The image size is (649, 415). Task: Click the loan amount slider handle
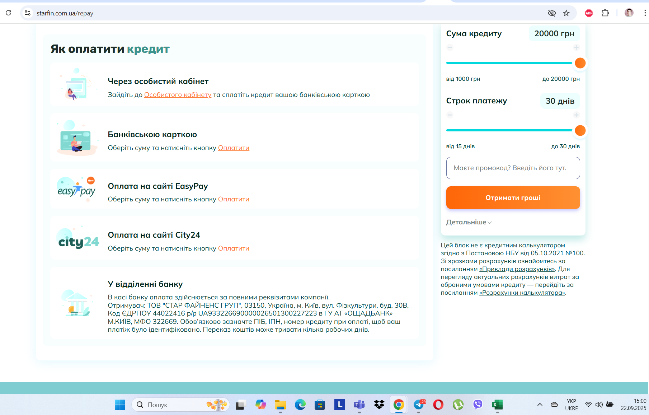tap(580, 63)
